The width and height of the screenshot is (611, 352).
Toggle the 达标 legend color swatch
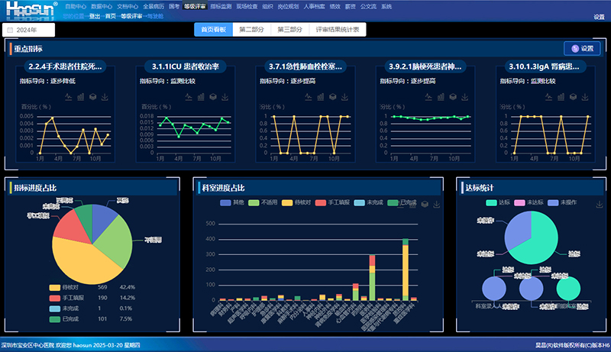click(491, 203)
